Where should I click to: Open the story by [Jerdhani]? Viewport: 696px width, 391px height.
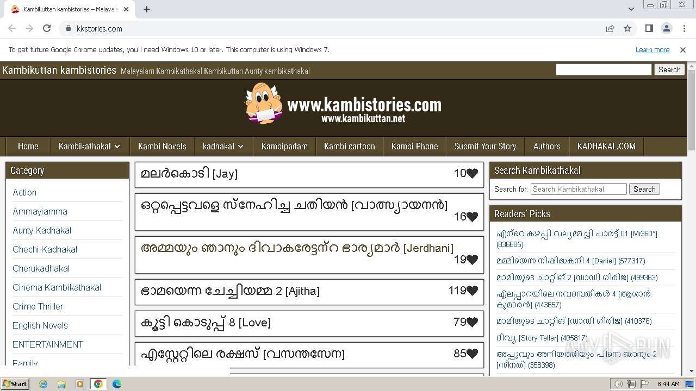297,248
